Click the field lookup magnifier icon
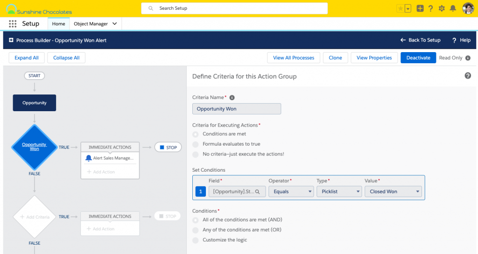The height and width of the screenshot is (254, 478). click(258, 192)
